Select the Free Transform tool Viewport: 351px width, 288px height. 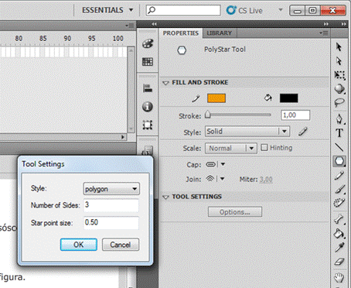point(339,75)
